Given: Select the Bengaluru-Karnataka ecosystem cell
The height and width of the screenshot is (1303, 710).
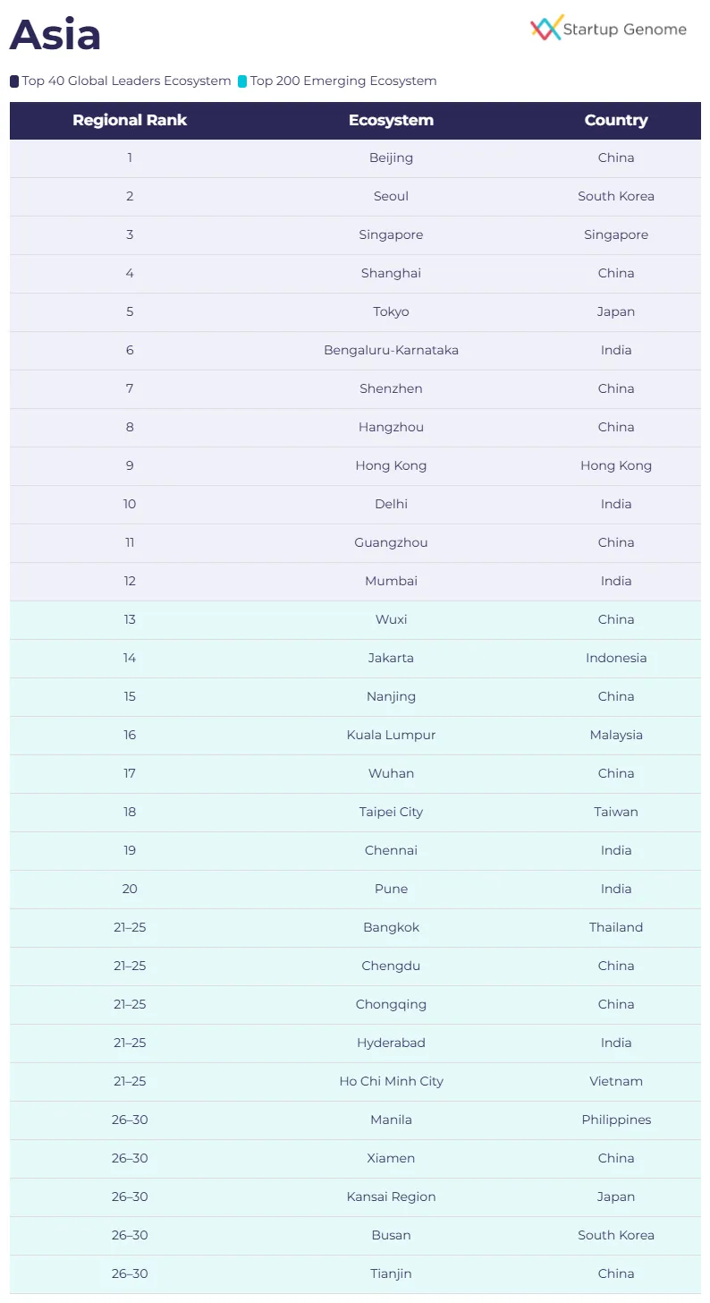Looking at the screenshot, I should tap(391, 351).
